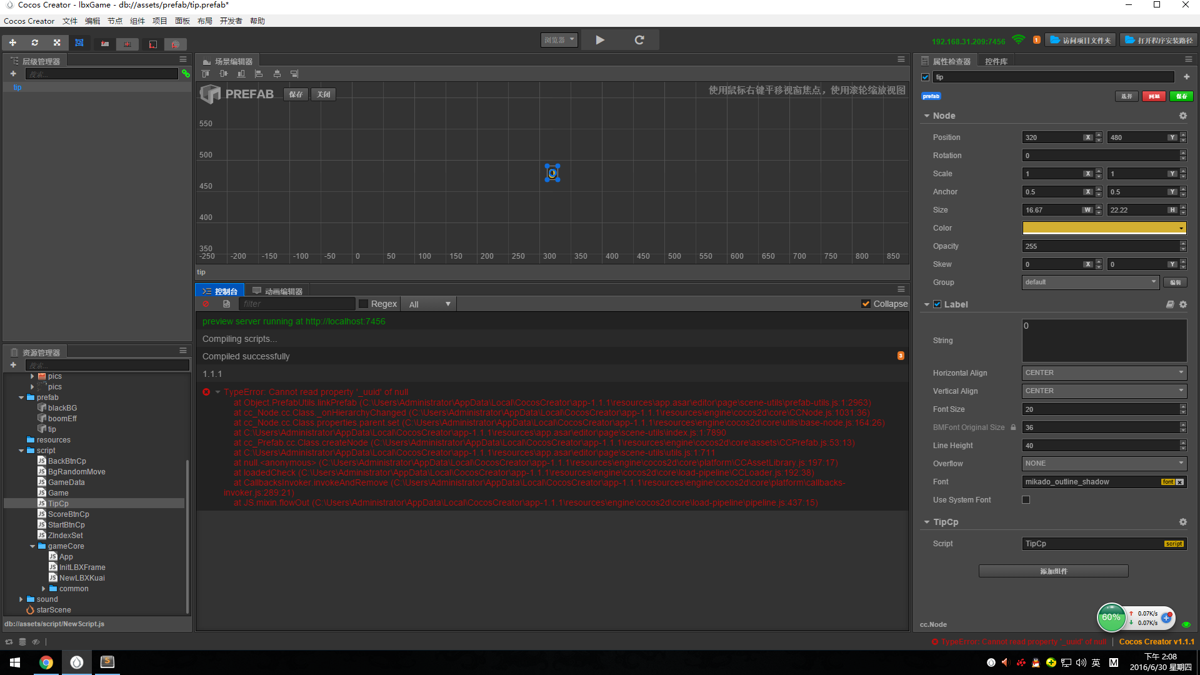Toggle the Regex filter checkbox
The width and height of the screenshot is (1200, 675).
tap(363, 304)
